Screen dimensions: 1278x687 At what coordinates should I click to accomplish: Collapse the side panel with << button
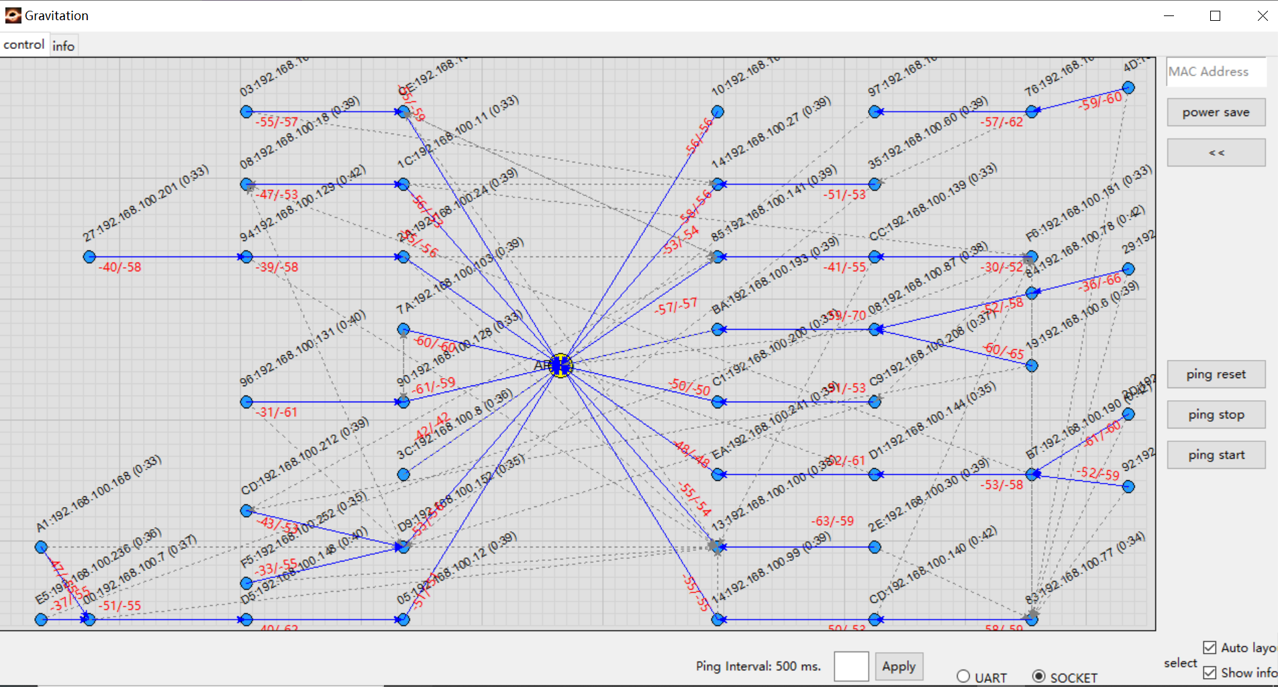pyautogui.click(x=1216, y=152)
